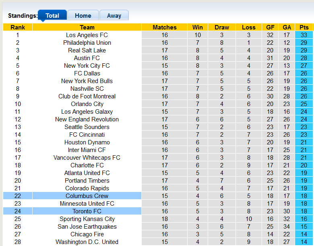Screen dimensions: 314x246
Task: Select the Total standings tab
Action: tap(52, 16)
